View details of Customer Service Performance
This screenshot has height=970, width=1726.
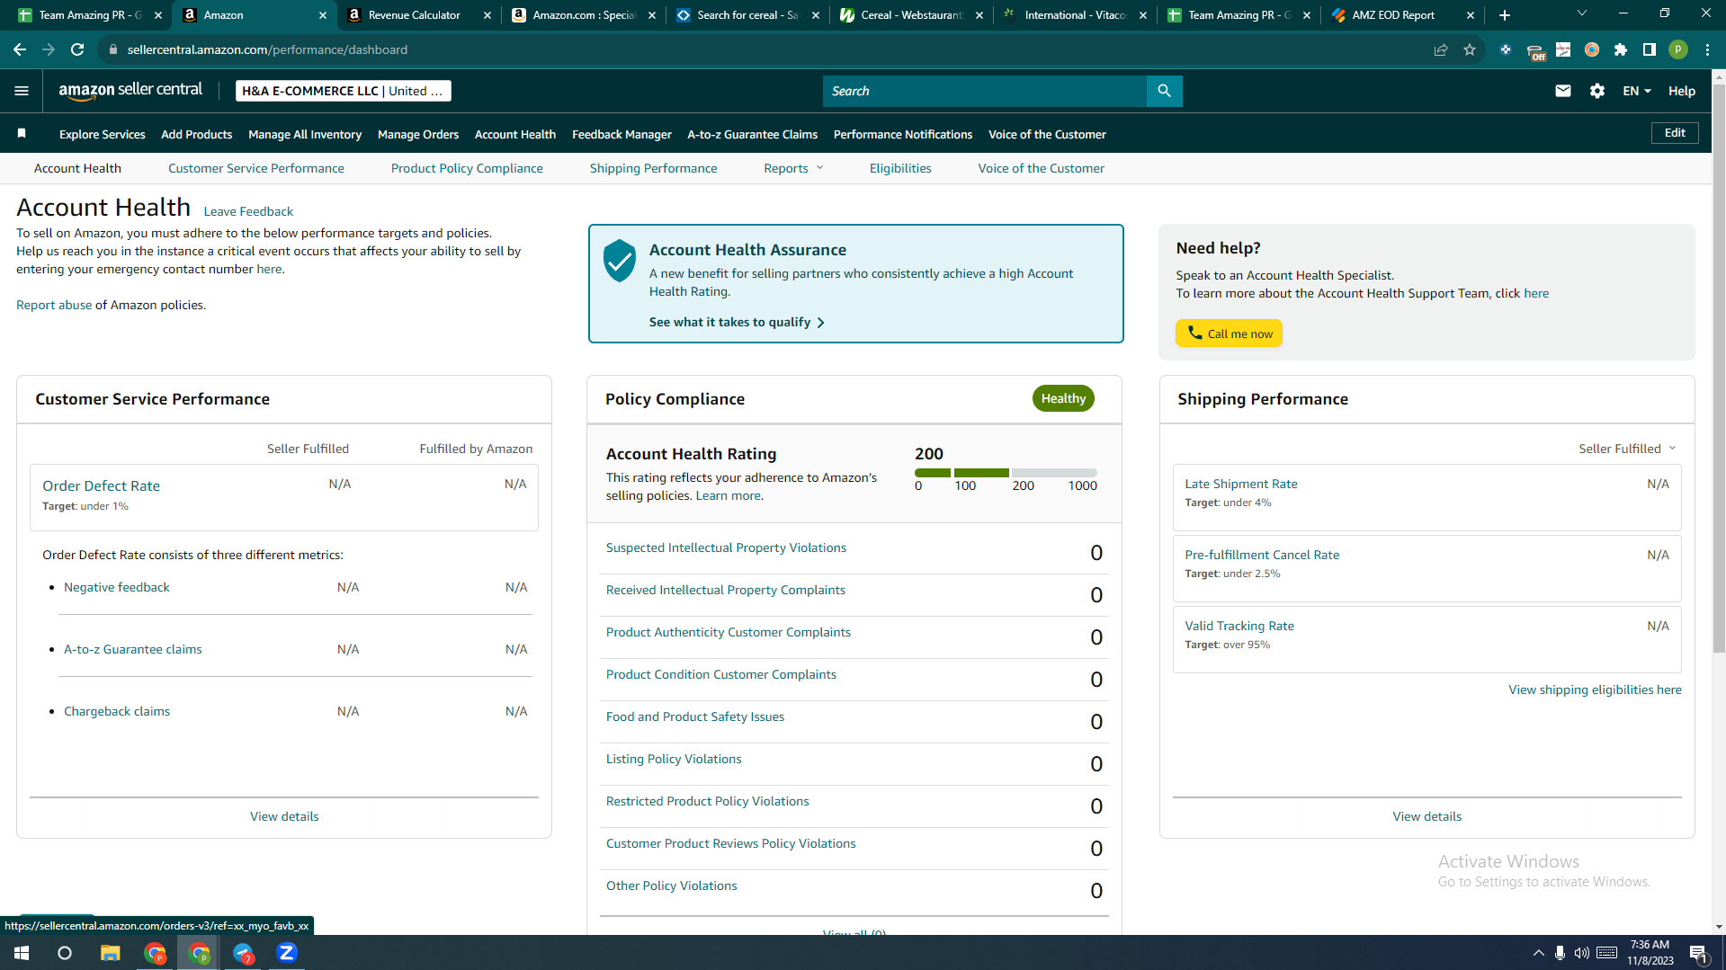(x=284, y=816)
